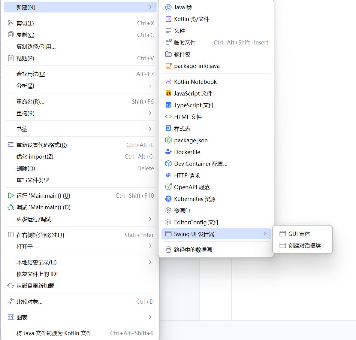Select 重命名(R)... menu entry
The image size is (356, 340).
point(80,102)
